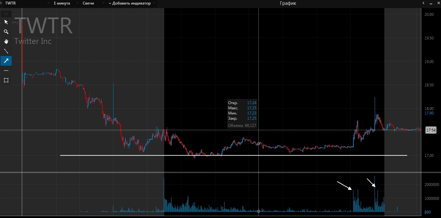441x218 pixels.
Task: Click the 'График' window title
Action: tap(288, 3)
